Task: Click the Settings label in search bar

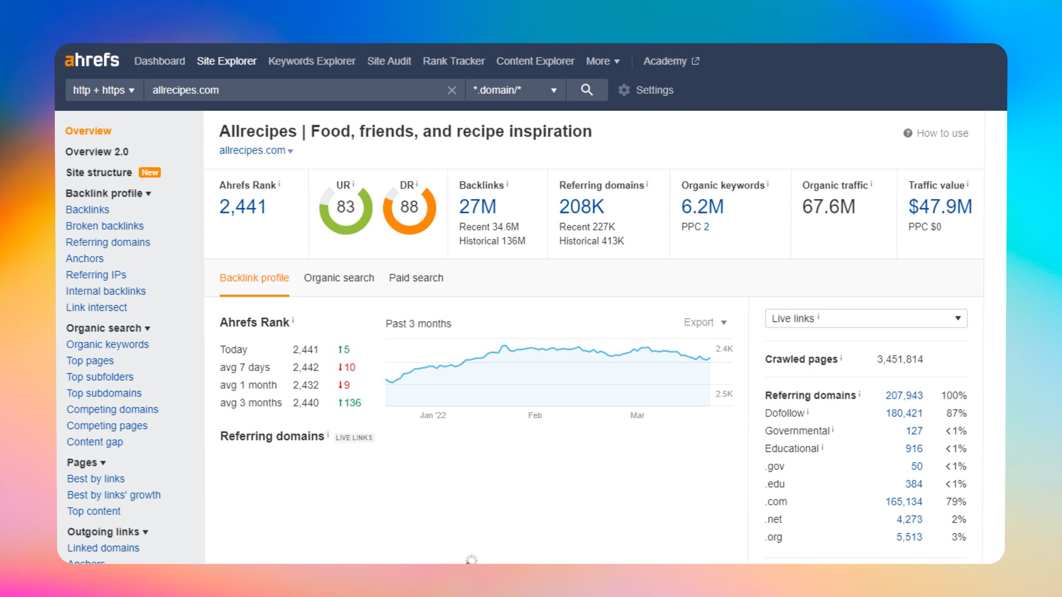Action: tap(654, 90)
